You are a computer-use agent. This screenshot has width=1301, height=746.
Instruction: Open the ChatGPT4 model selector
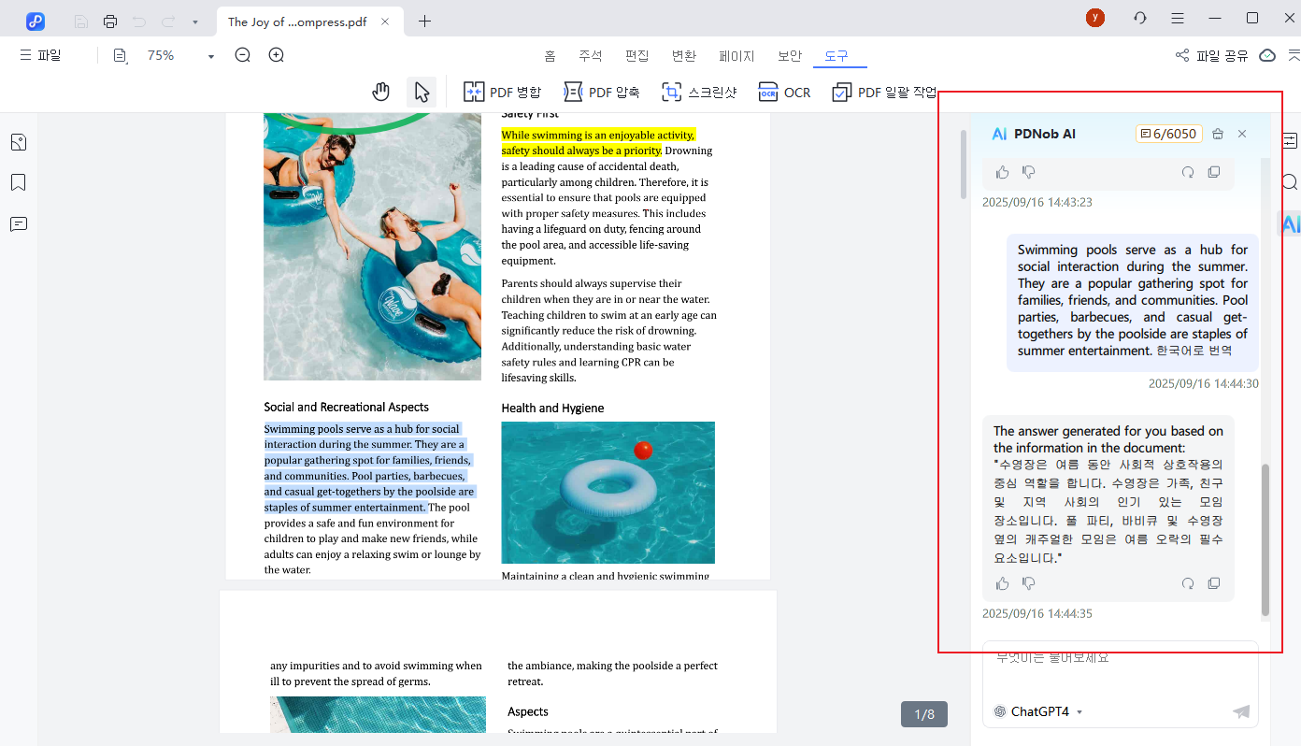coord(1037,711)
